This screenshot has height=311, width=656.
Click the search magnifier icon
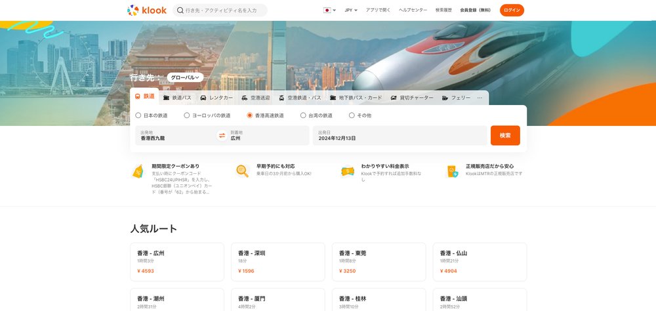180,10
